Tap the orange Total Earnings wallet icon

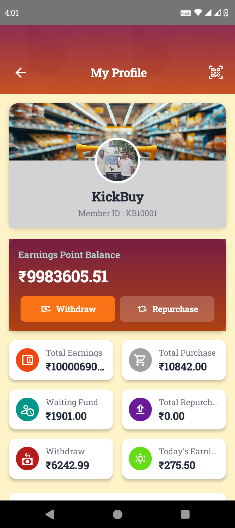tap(27, 360)
